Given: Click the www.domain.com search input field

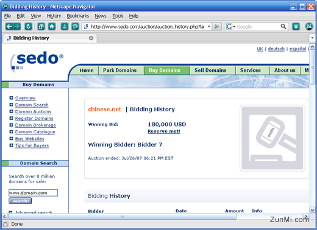Looking at the screenshot, I should pyautogui.click(x=33, y=193).
